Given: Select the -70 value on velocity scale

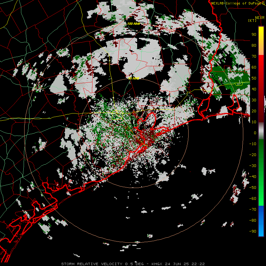Looking at the screenshot, I should point(253,210).
